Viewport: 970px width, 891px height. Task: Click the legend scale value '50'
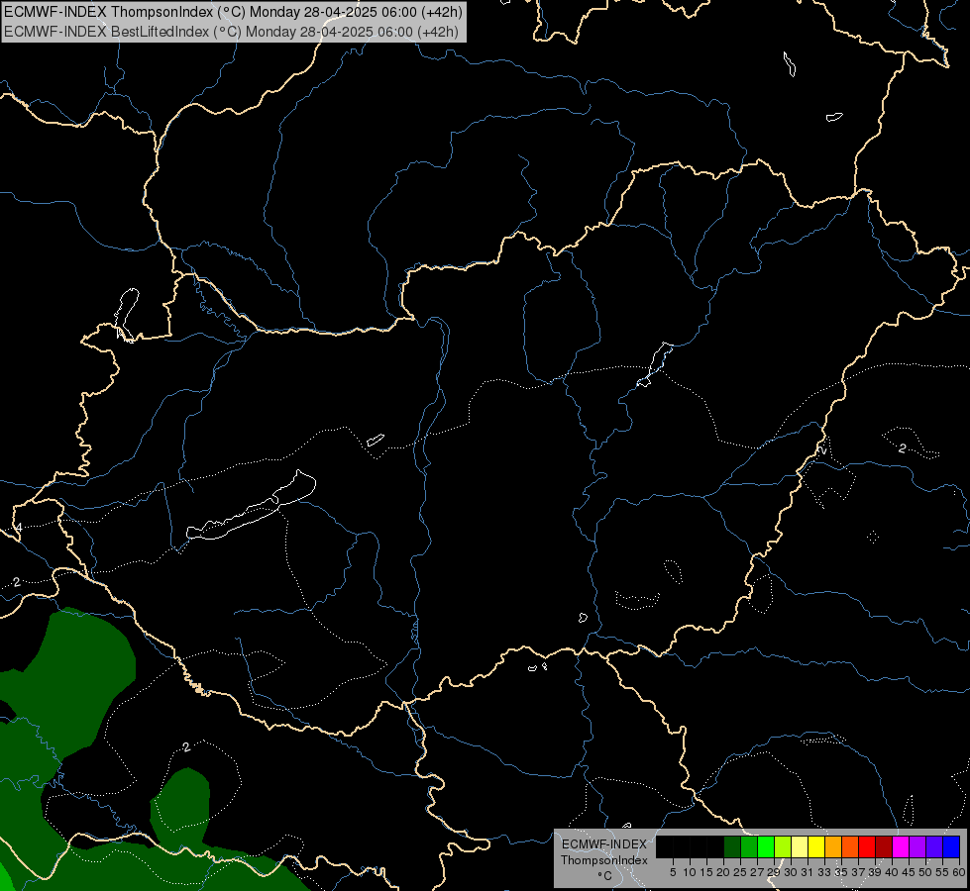[x=924, y=872]
